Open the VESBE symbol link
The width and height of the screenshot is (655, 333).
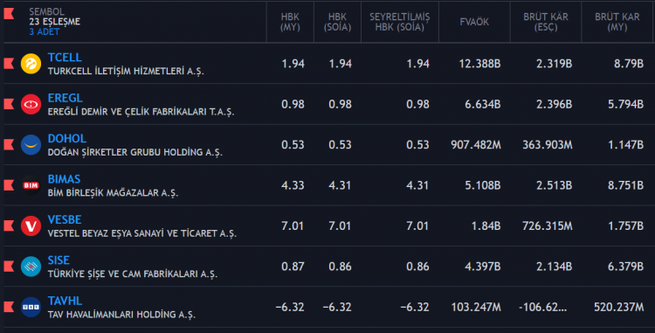point(65,219)
